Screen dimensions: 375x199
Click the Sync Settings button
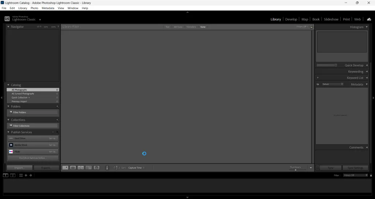355,168
